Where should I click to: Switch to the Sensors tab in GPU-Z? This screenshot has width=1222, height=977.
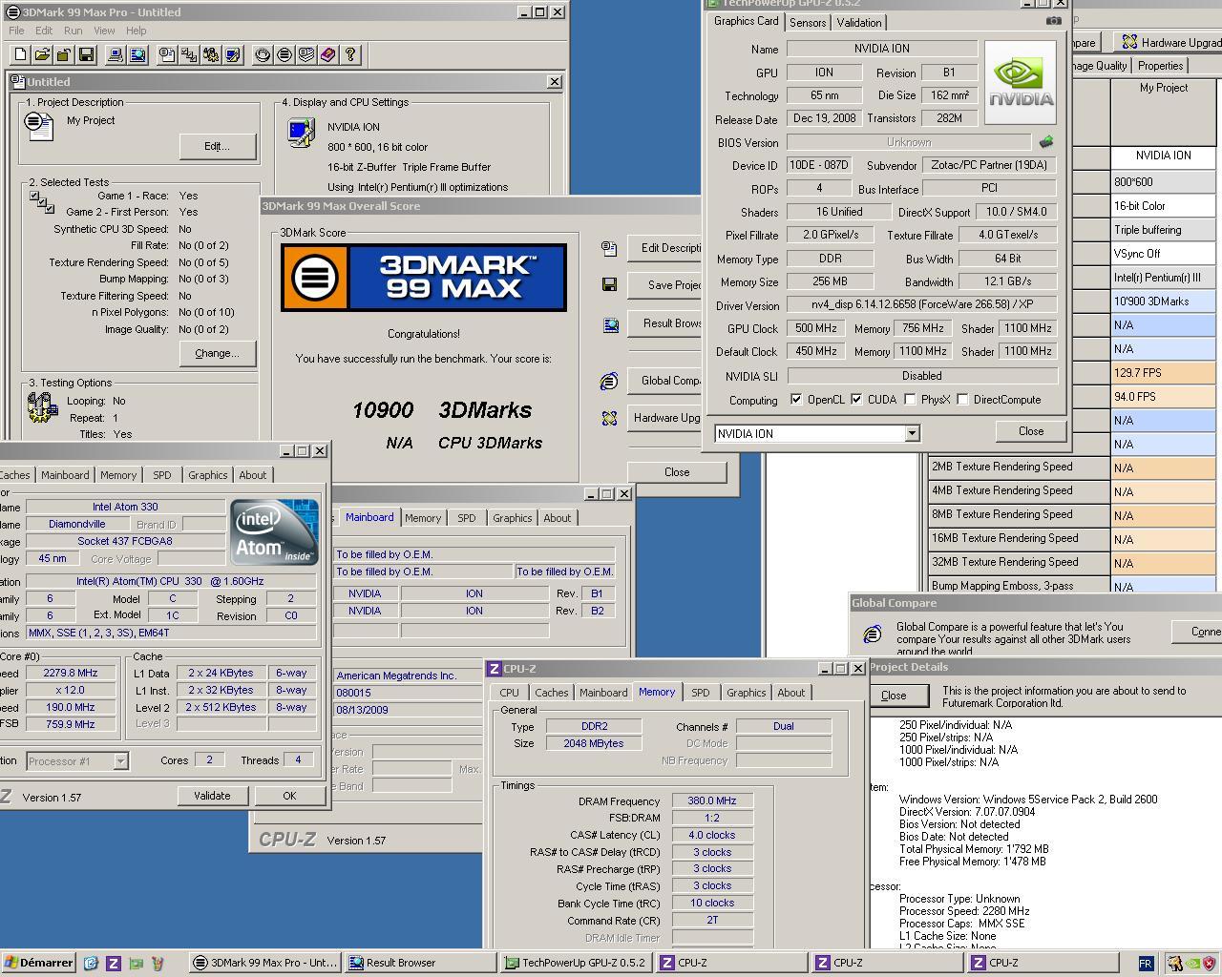point(808,23)
